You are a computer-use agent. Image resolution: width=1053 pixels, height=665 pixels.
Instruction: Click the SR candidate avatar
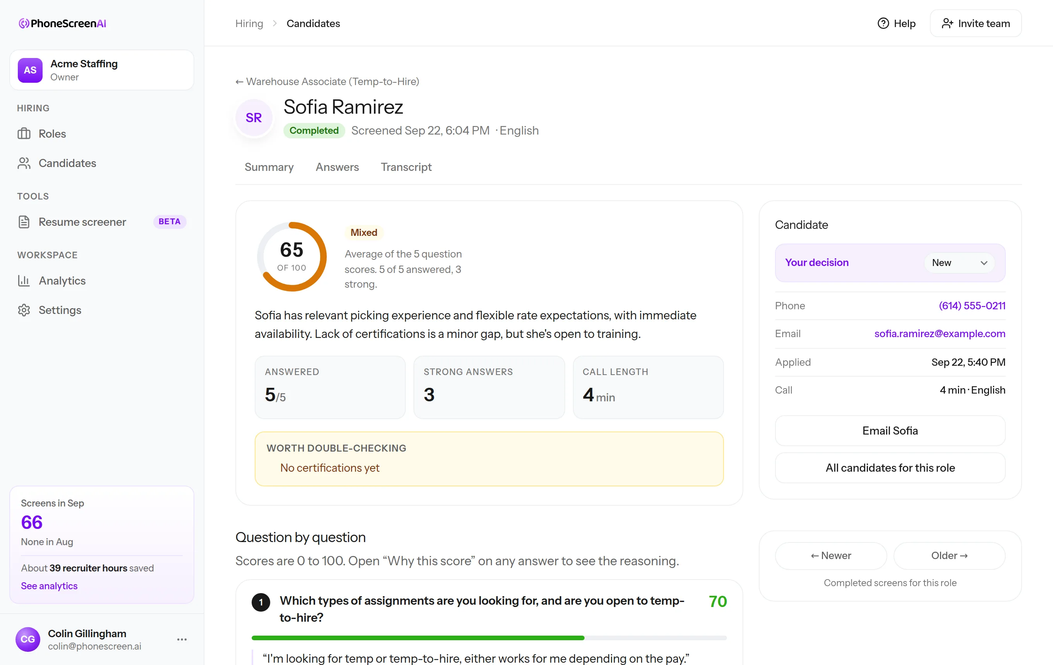254,118
